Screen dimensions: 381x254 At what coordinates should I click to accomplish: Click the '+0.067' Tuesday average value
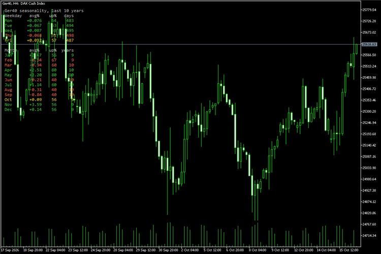[34, 25]
